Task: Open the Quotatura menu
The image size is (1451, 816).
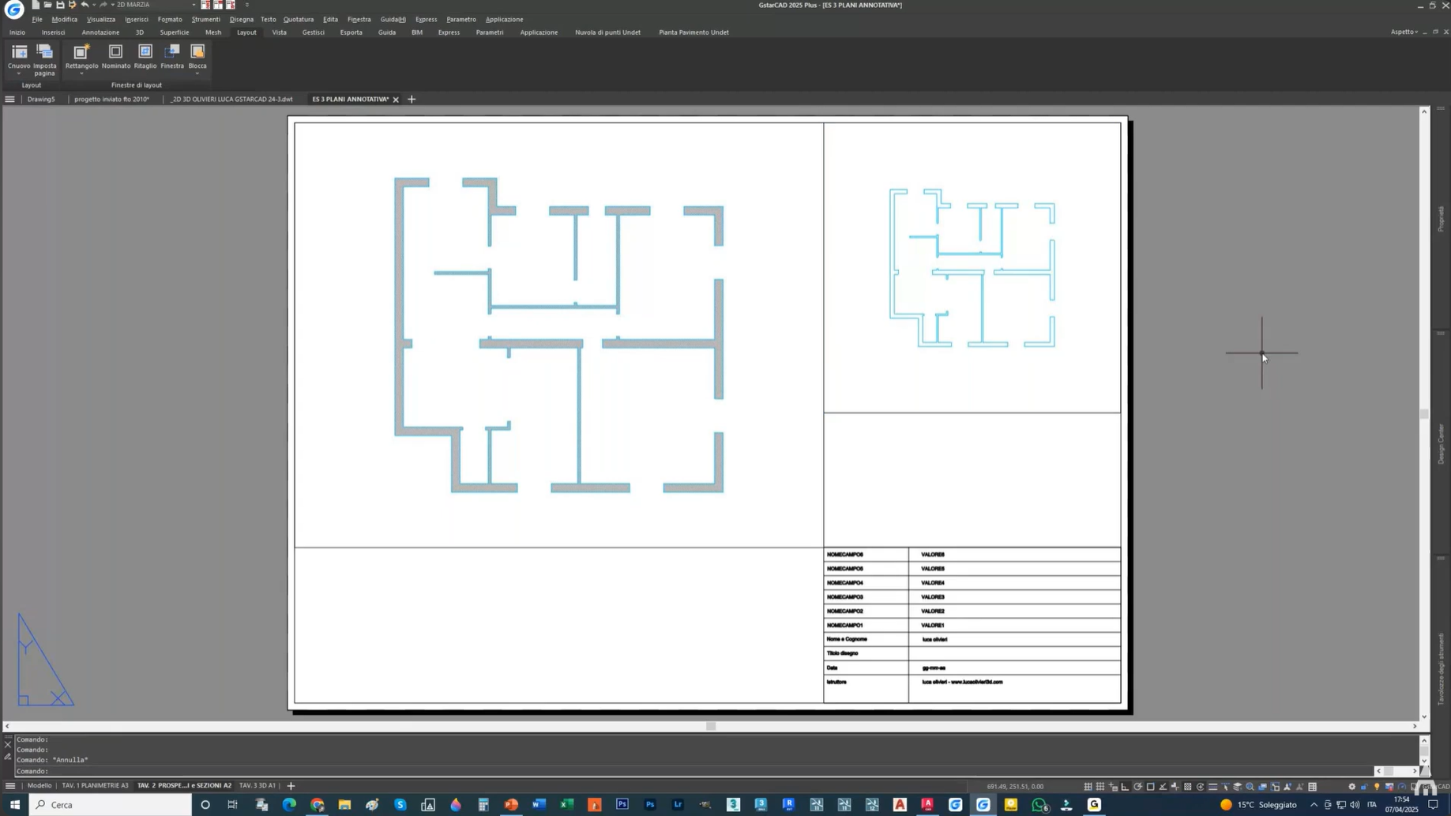Action: [x=298, y=19]
